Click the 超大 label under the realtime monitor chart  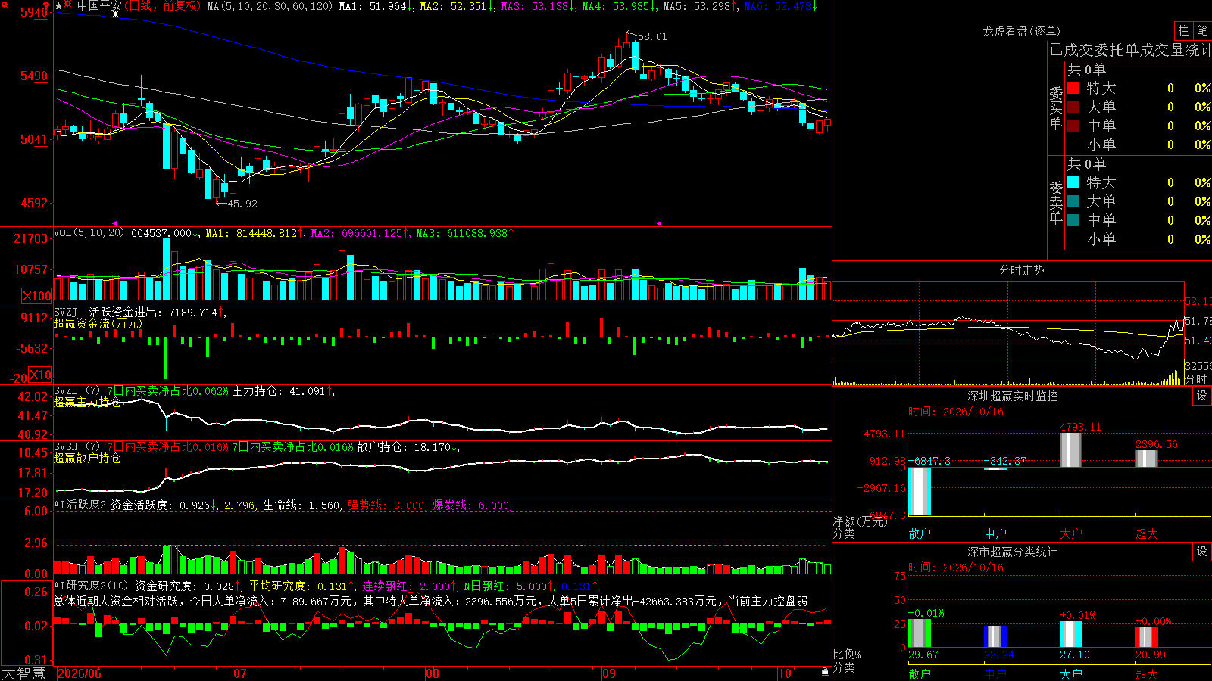pos(1147,533)
